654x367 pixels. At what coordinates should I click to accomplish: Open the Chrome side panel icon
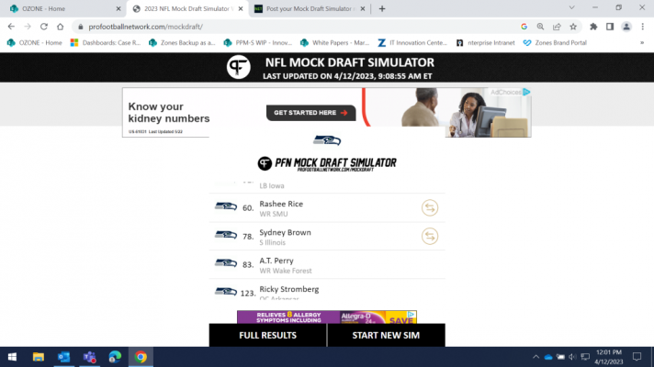610,27
